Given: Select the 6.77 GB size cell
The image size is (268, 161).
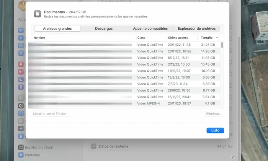Looking at the screenshot, I should pos(209,90).
